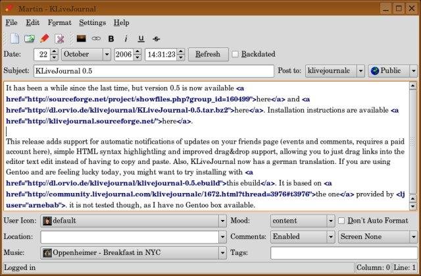Toggle strikethrough formatting
The image size is (421, 276).
click(157, 39)
